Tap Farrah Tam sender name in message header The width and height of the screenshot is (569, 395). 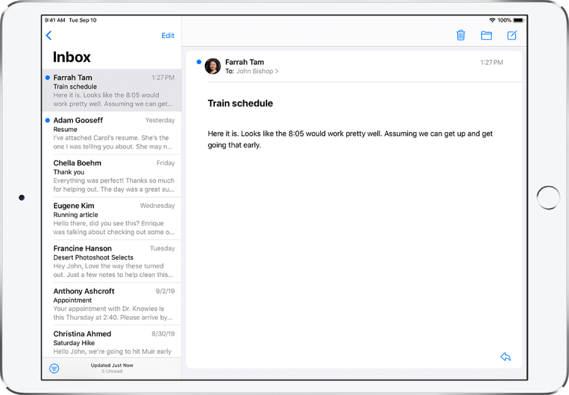pyautogui.click(x=245, y=62)
